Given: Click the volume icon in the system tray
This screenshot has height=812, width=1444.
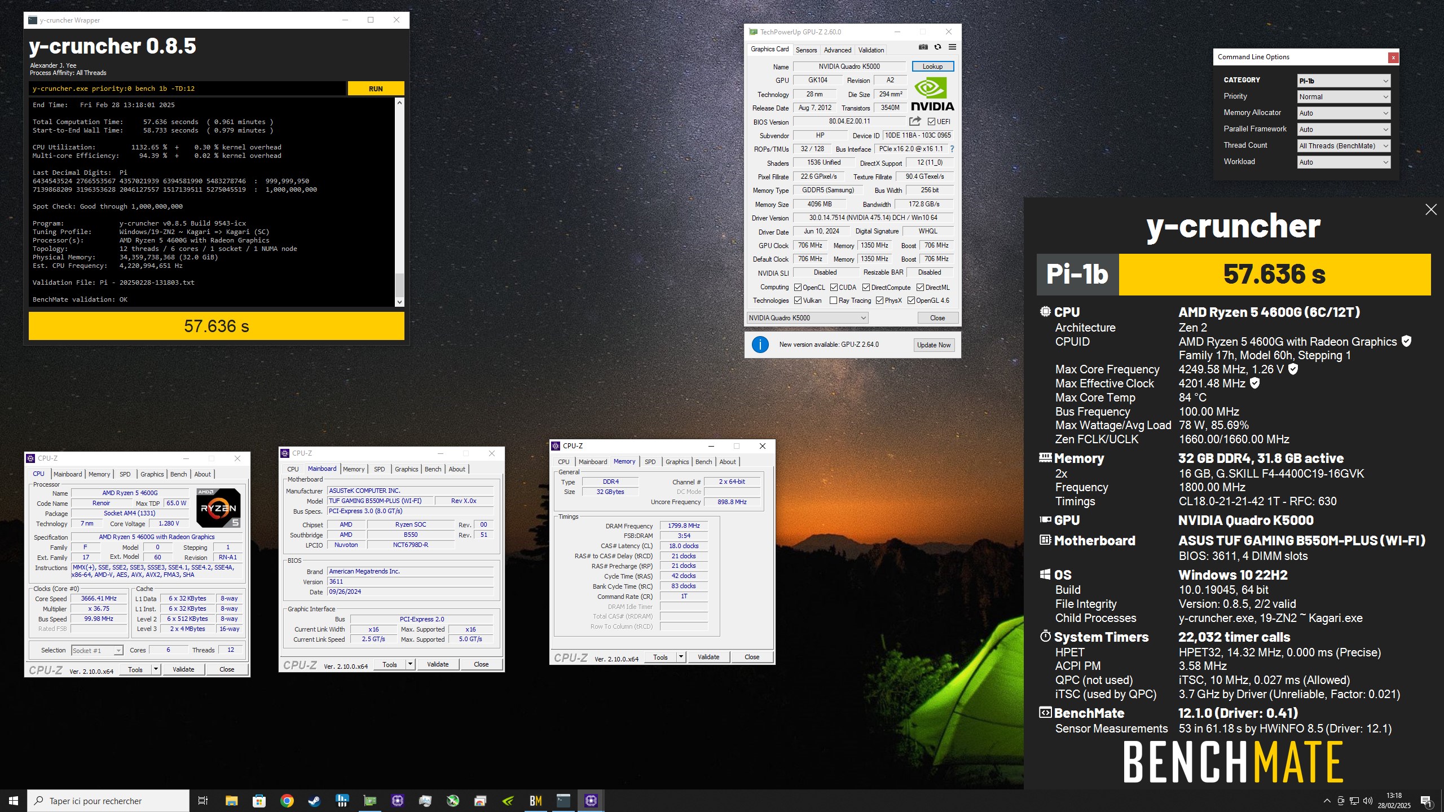Looking at the screenshot, I should [x=1368, y=801].
